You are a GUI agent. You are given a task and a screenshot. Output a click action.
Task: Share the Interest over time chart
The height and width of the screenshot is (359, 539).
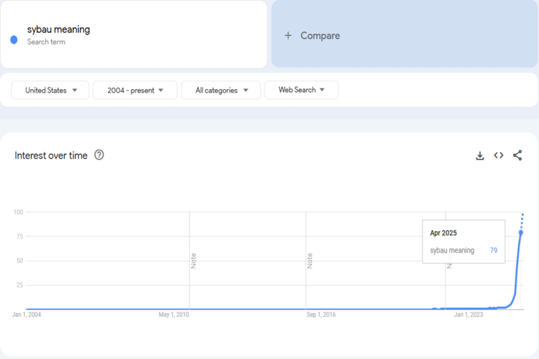(x=517, y=155)
